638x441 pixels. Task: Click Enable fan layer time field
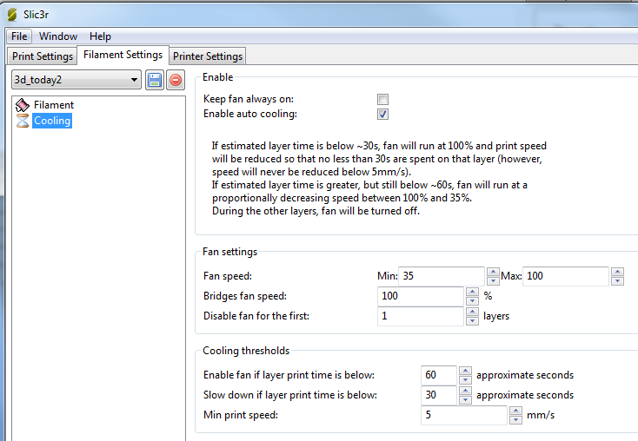click(439, 375)
